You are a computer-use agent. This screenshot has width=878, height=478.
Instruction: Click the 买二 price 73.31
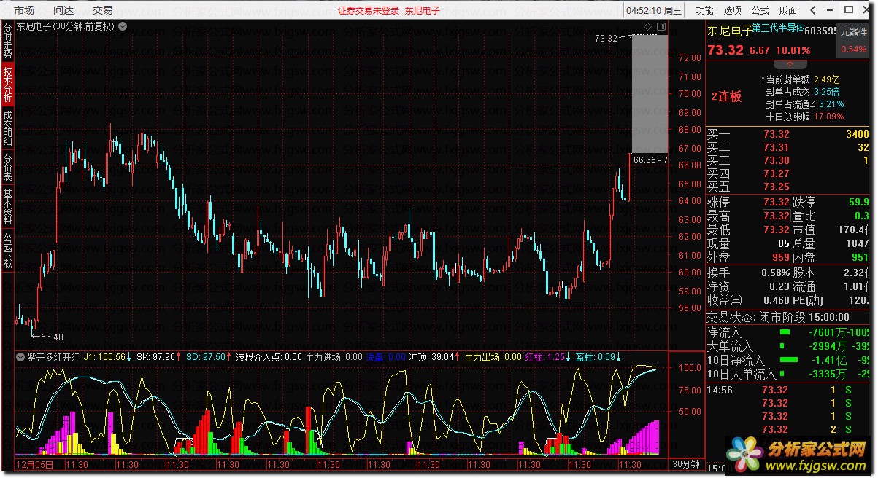coord(777,147)
